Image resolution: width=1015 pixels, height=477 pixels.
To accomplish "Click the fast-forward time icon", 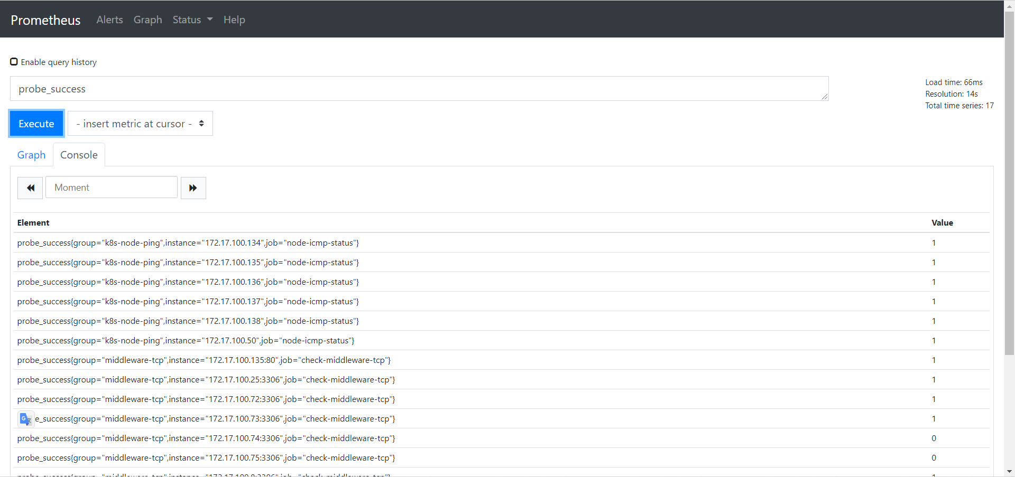I will click(193, 188).
